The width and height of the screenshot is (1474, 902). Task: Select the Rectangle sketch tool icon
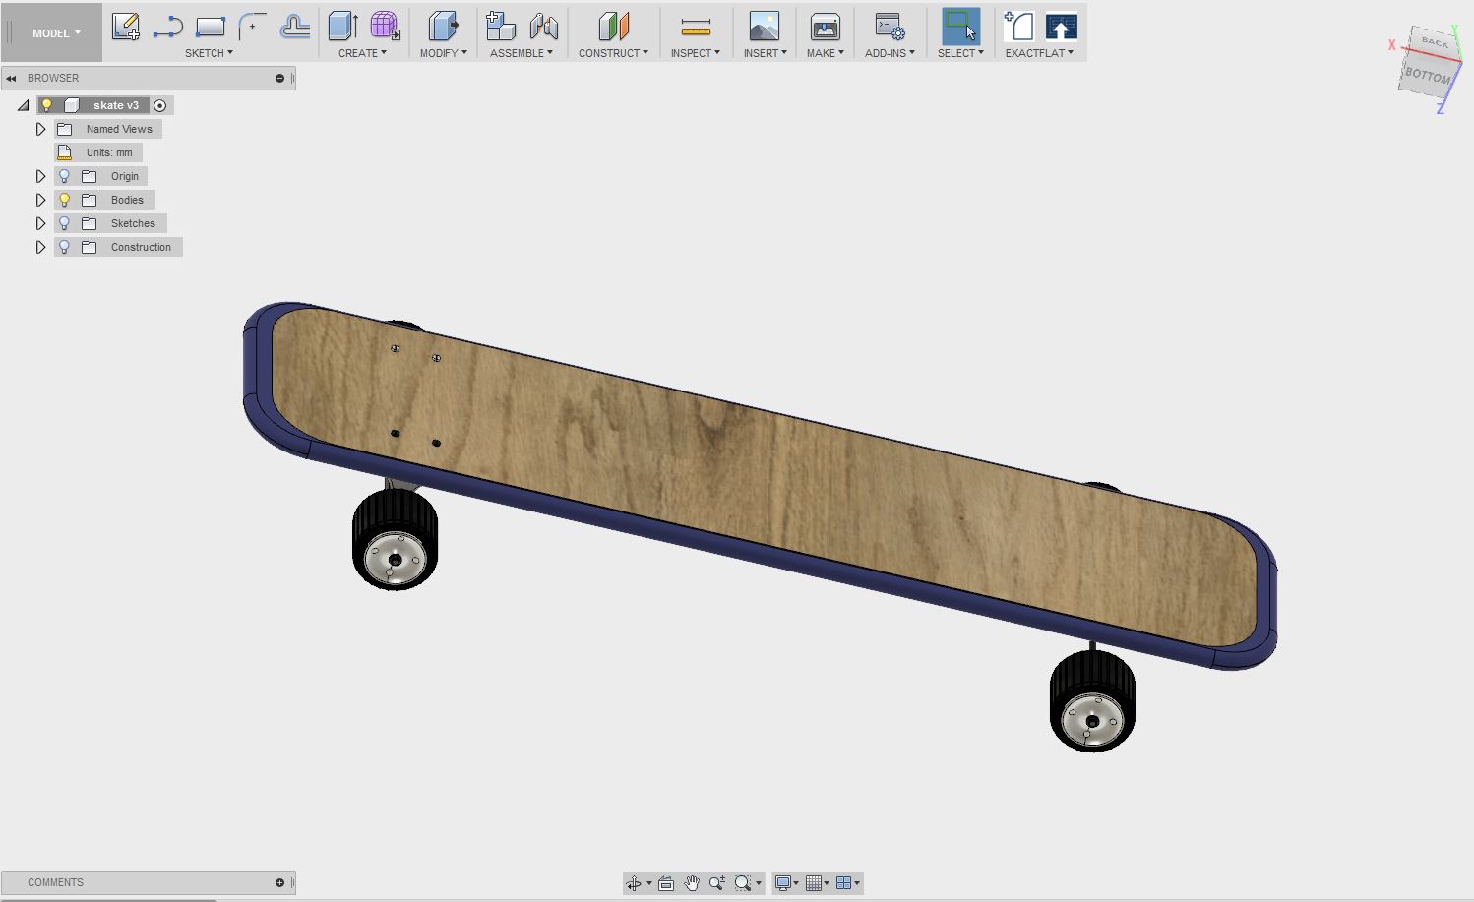click(x=211, y=27)
